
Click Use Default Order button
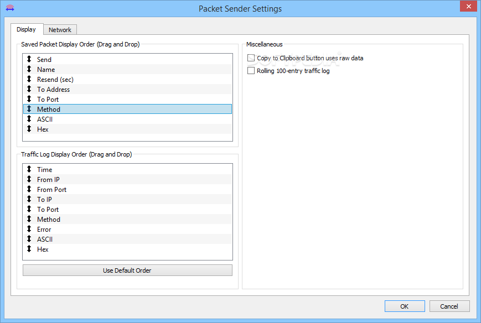(x=127, y=270)
